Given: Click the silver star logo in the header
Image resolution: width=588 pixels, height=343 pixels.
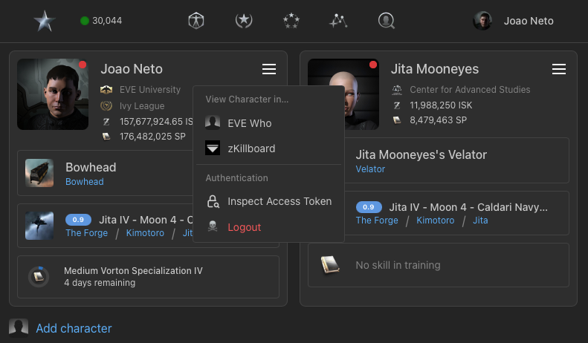Looking at the screenshot, I should pyautogui.click(x=45, y=21).
